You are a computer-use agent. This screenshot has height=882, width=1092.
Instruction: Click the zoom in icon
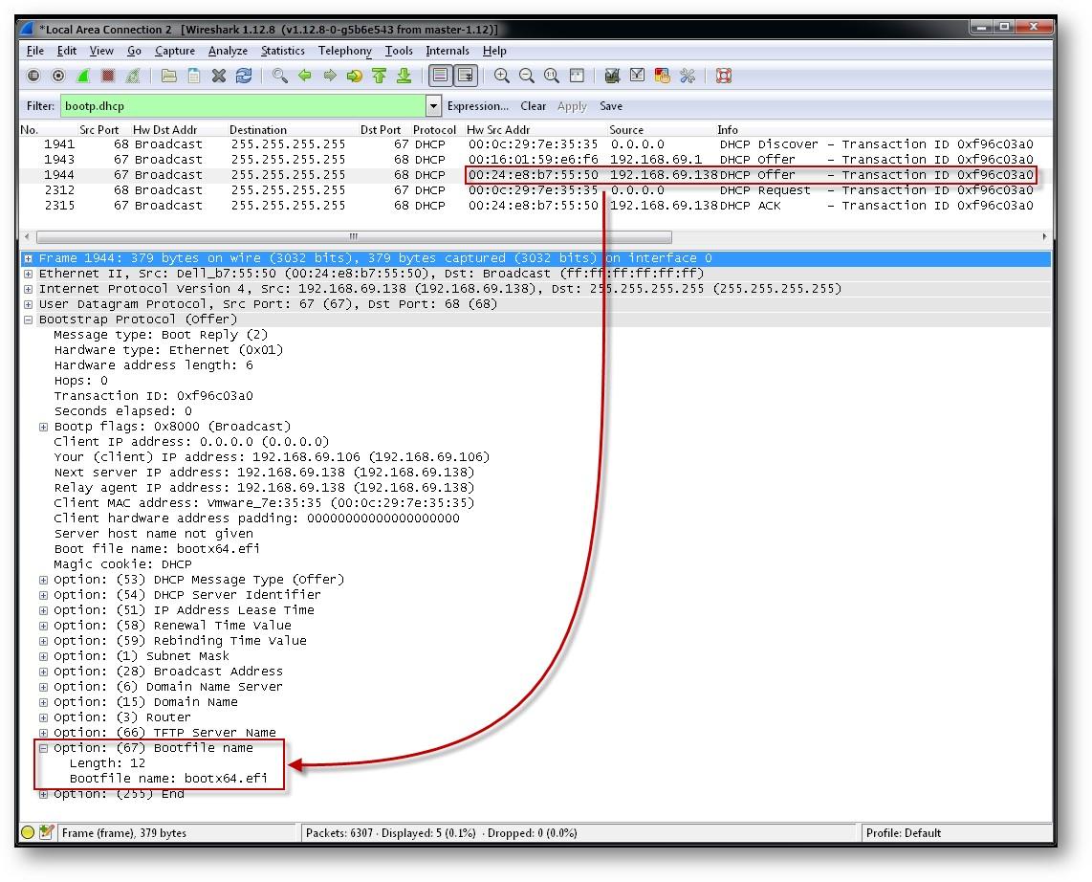pyautogui.click(x=502, y=76)
